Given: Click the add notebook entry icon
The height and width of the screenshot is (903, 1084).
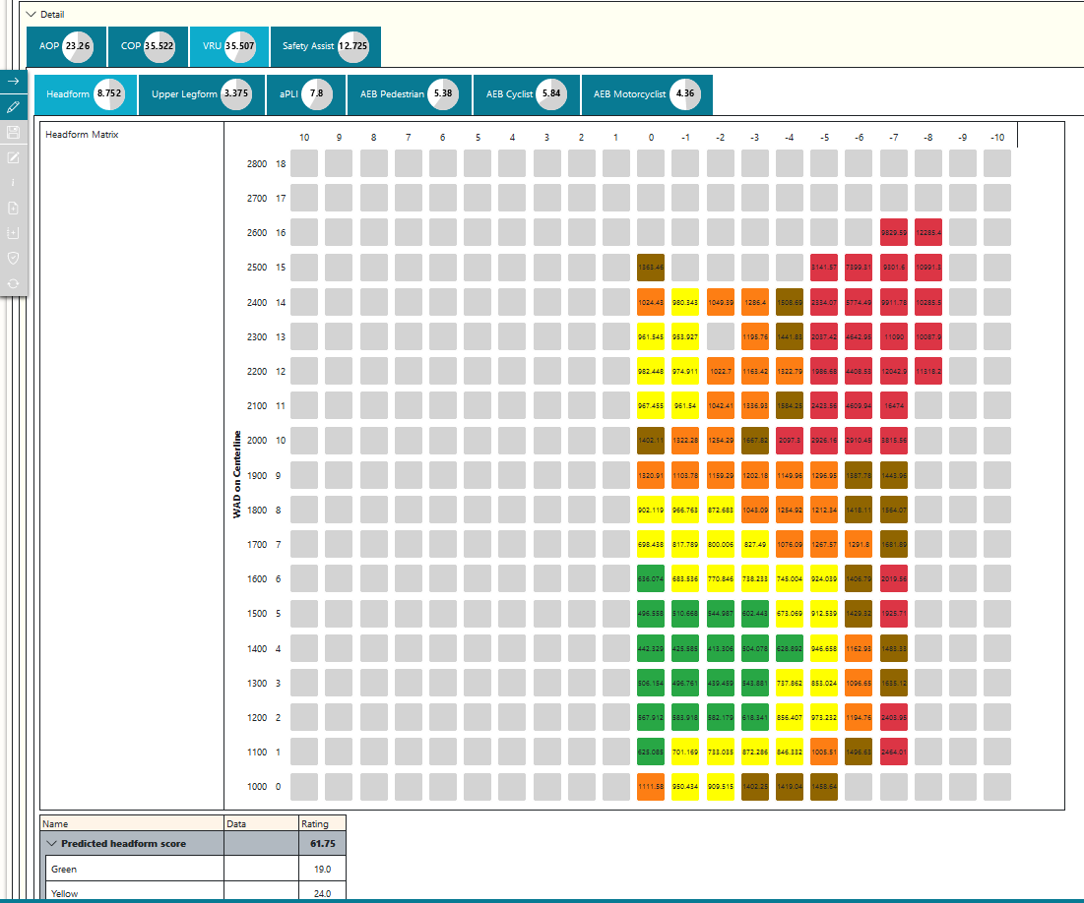Looking at the screenshot, I should (x=13, y=233).
